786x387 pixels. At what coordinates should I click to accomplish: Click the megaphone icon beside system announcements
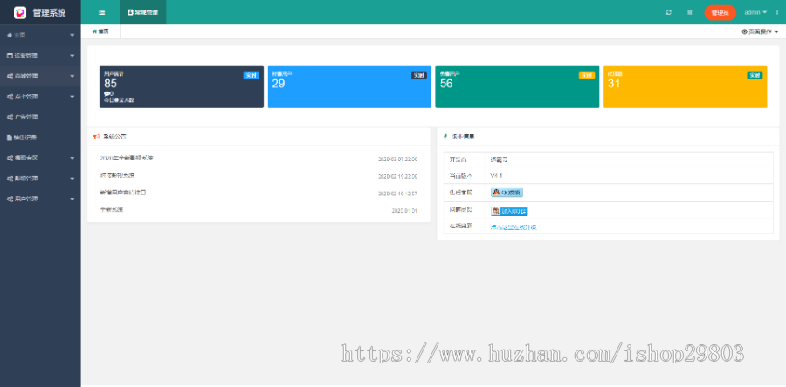[x=96, y=137]
